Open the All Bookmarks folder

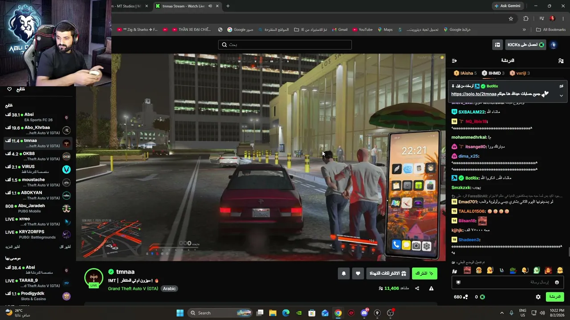(551, 30)
